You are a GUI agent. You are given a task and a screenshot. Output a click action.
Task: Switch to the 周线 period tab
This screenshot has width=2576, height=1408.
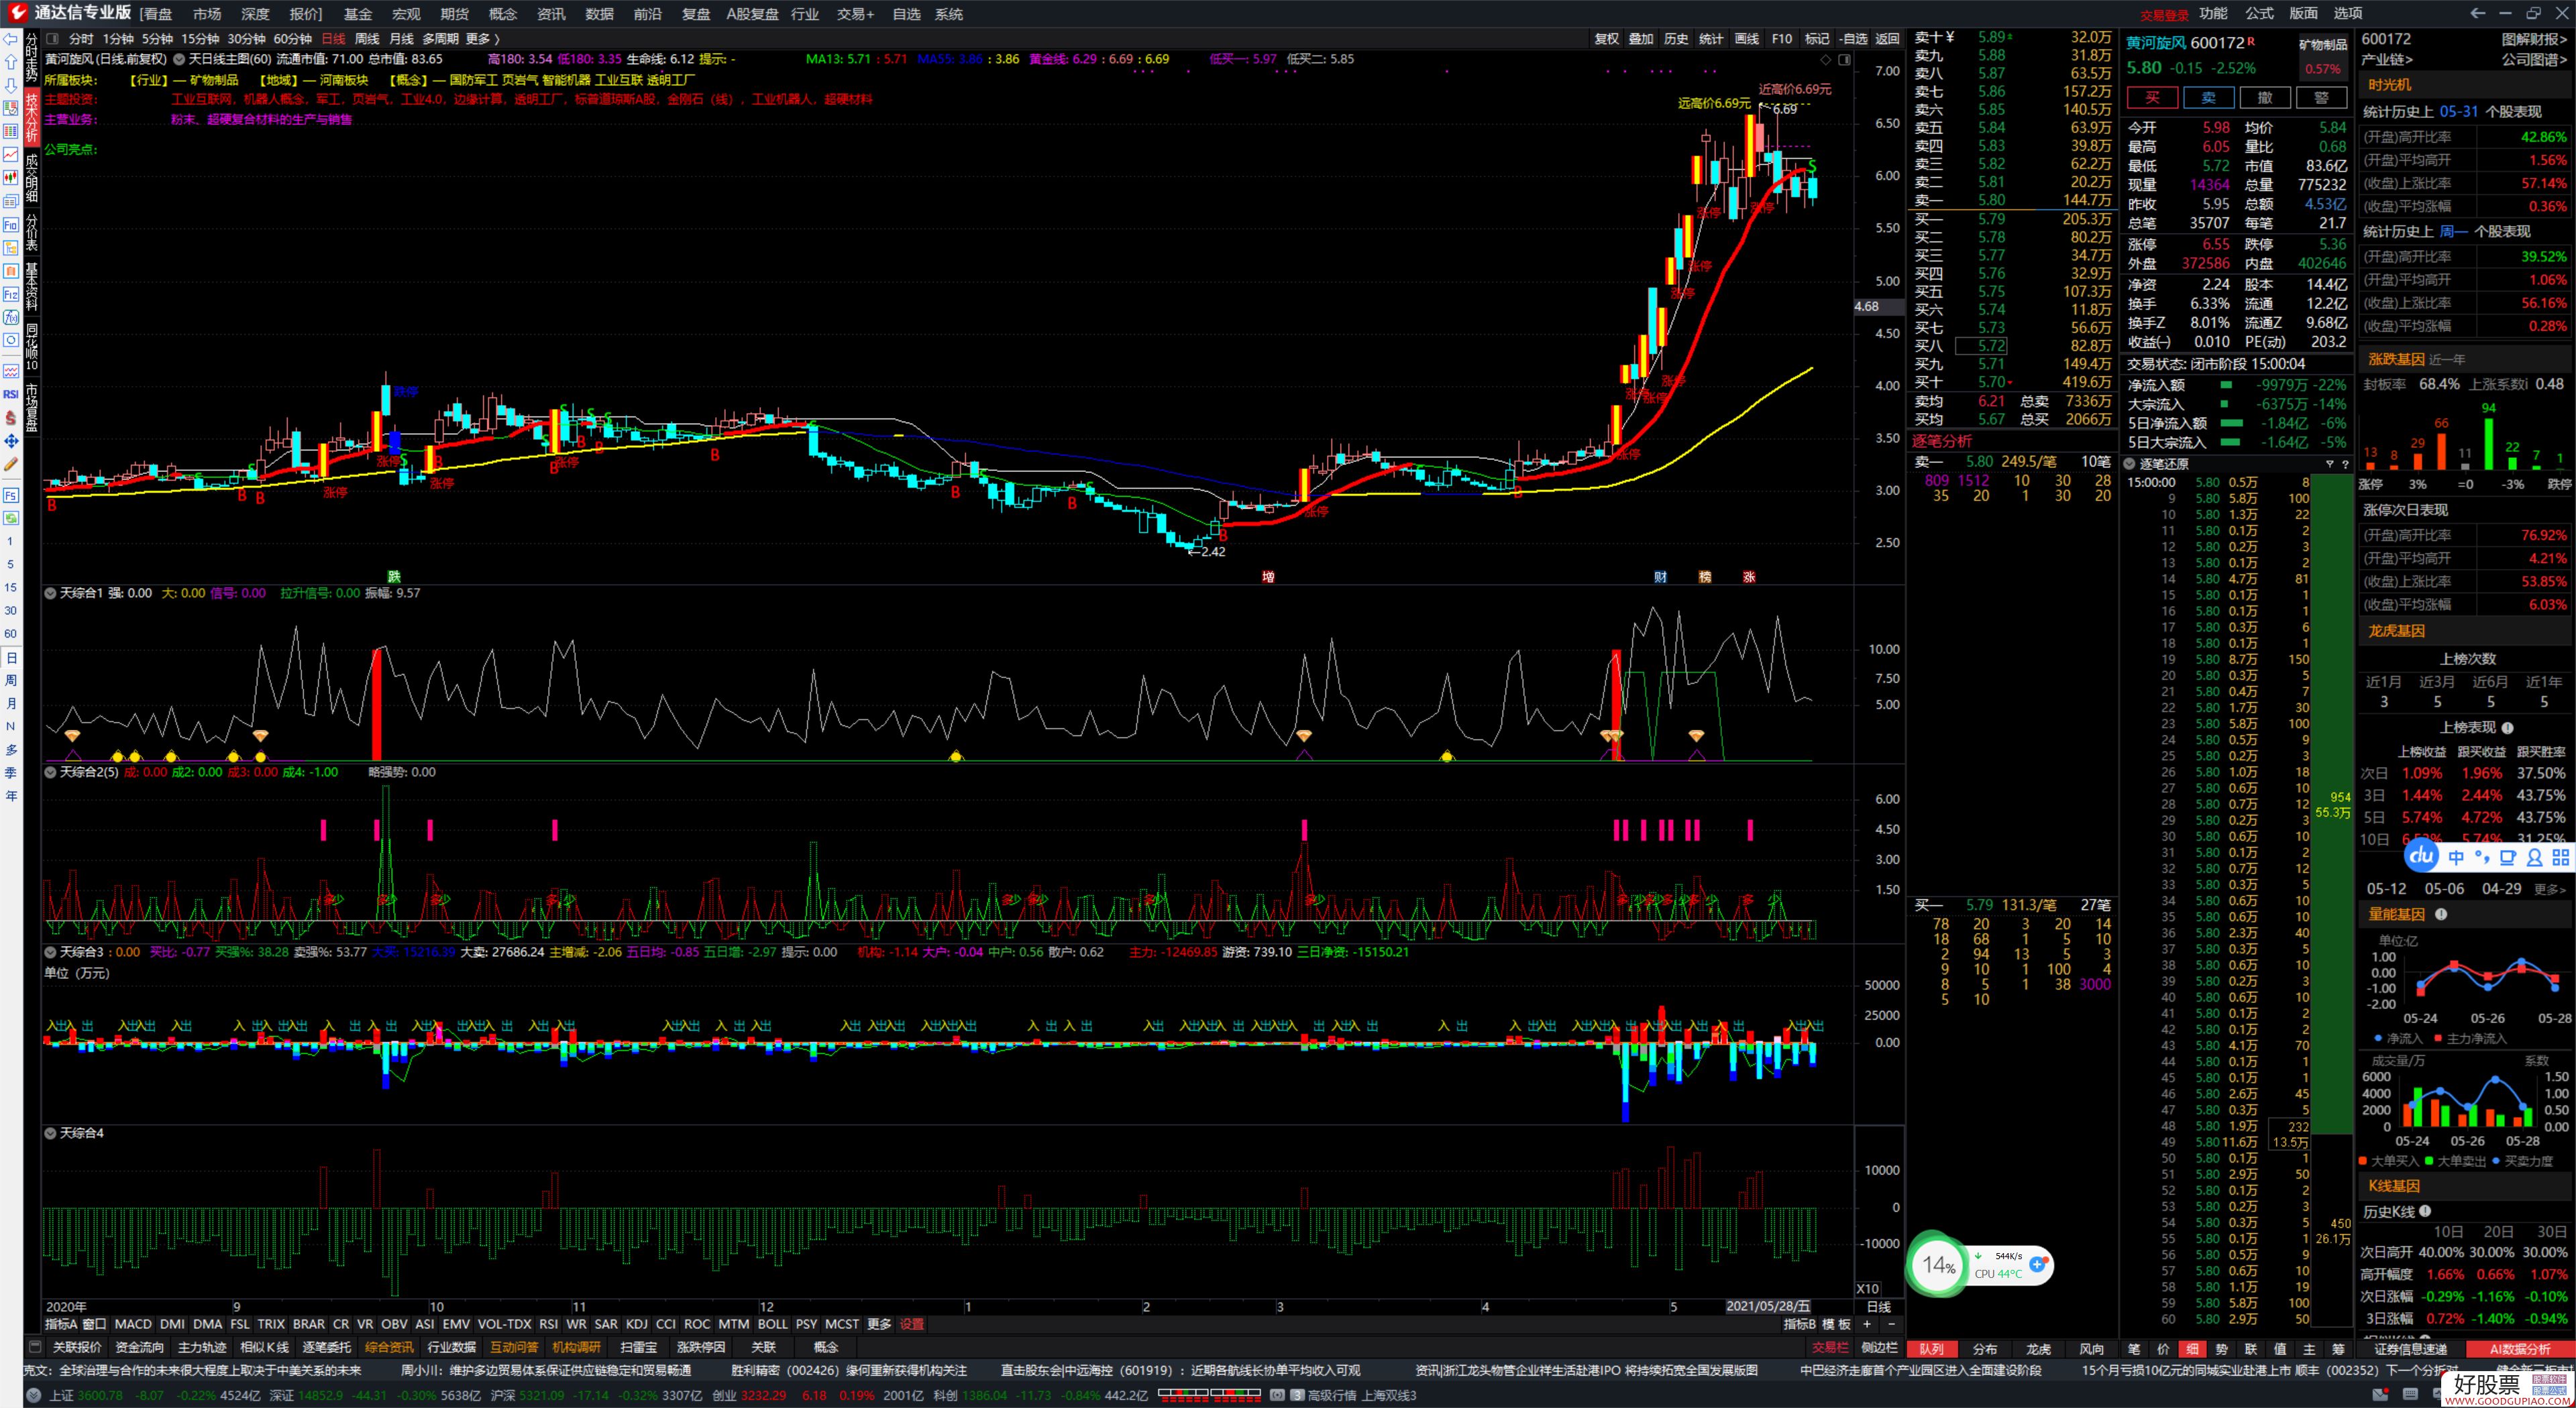coord(367,39)
